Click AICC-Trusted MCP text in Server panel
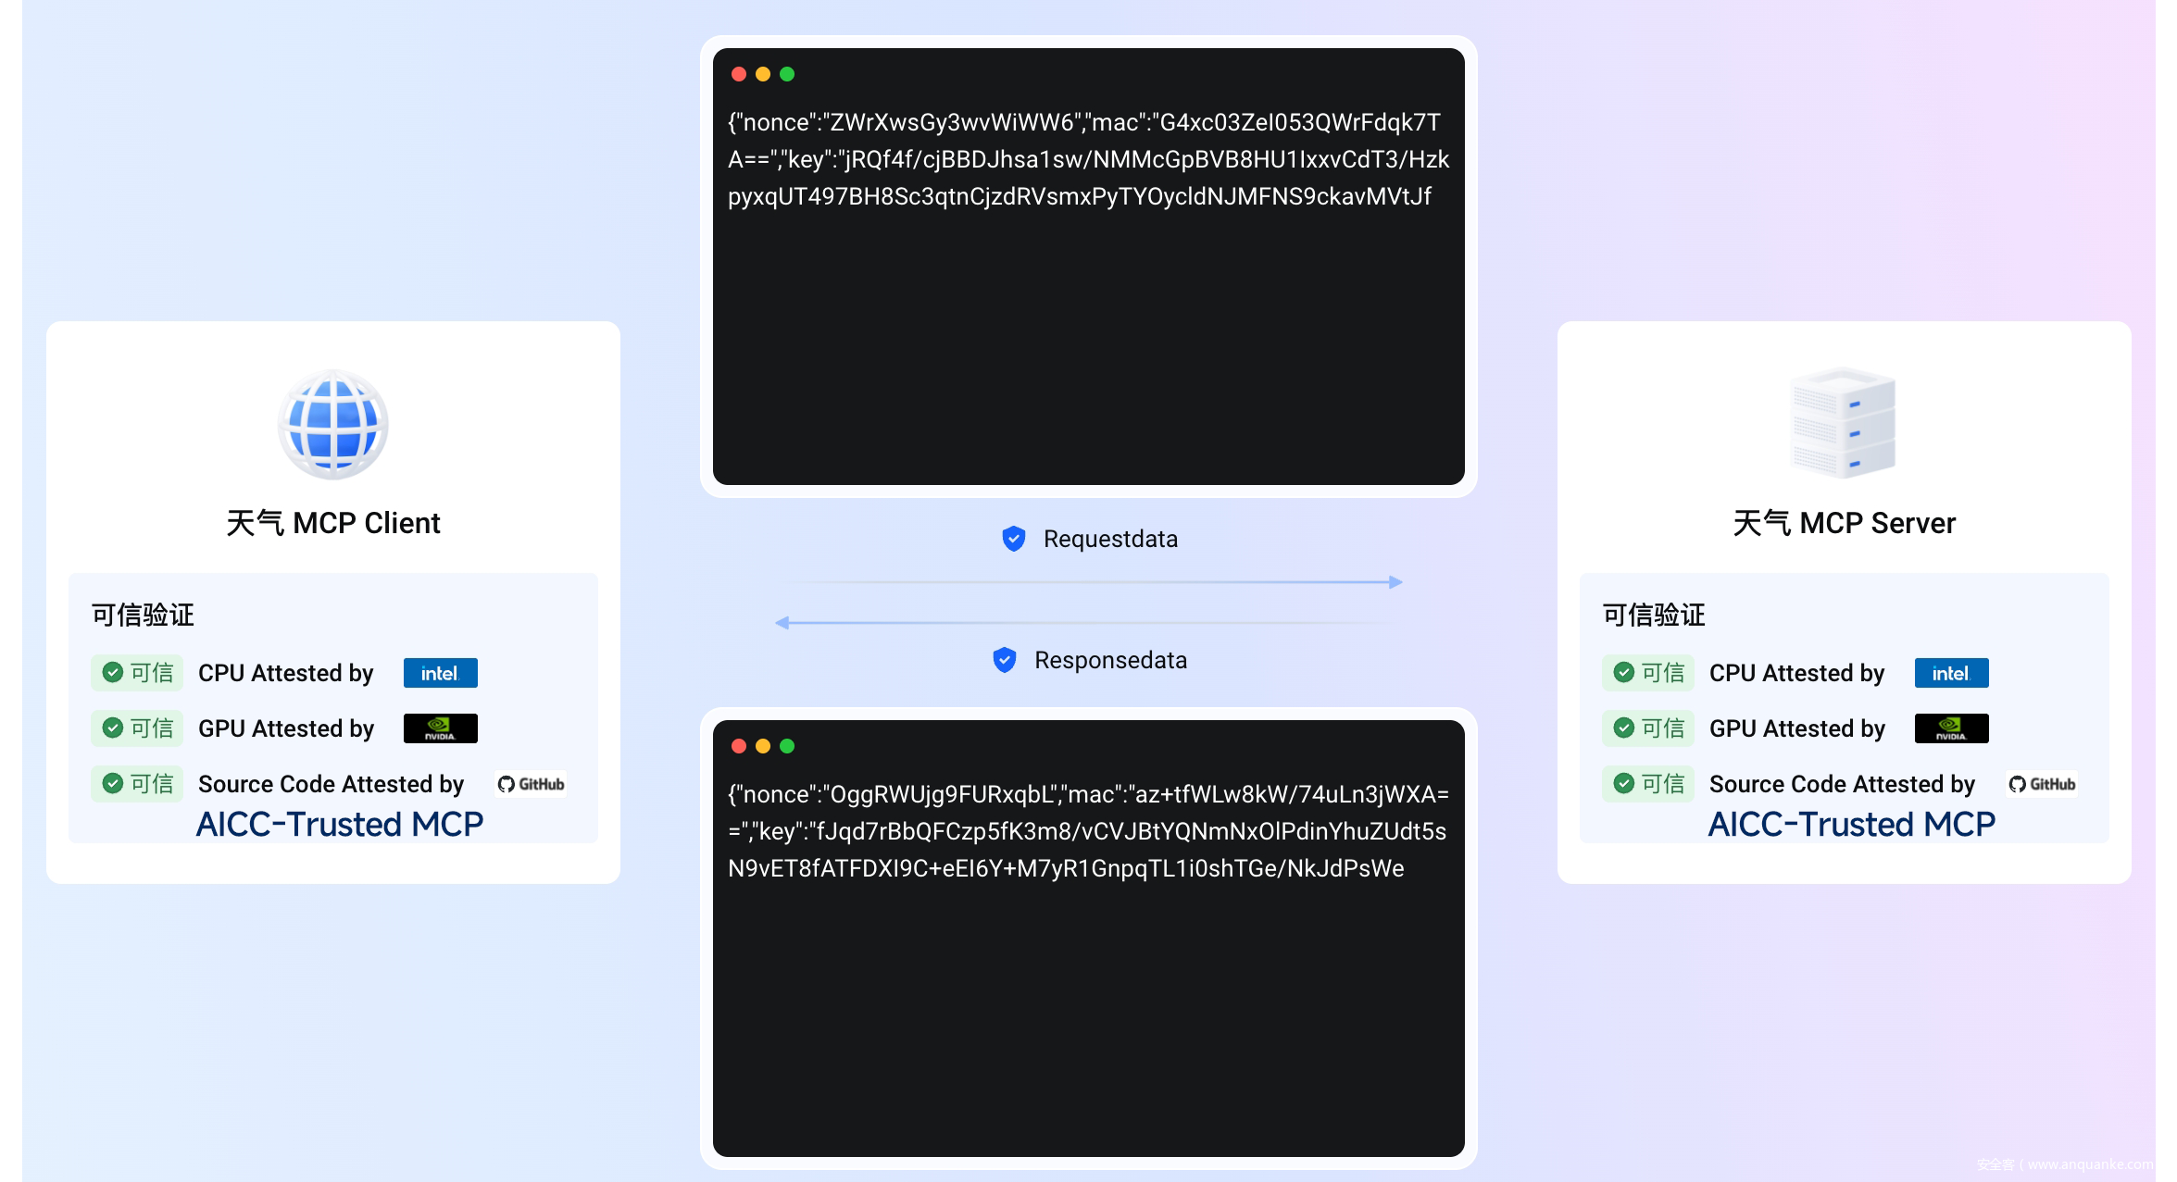Image resolution: width=2177 pixels, height=1182 pixels. coord(1851,824)
